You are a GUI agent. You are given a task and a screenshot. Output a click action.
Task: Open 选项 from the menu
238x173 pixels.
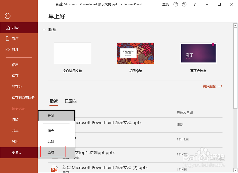pyautogui.click(x=51, y=152)
